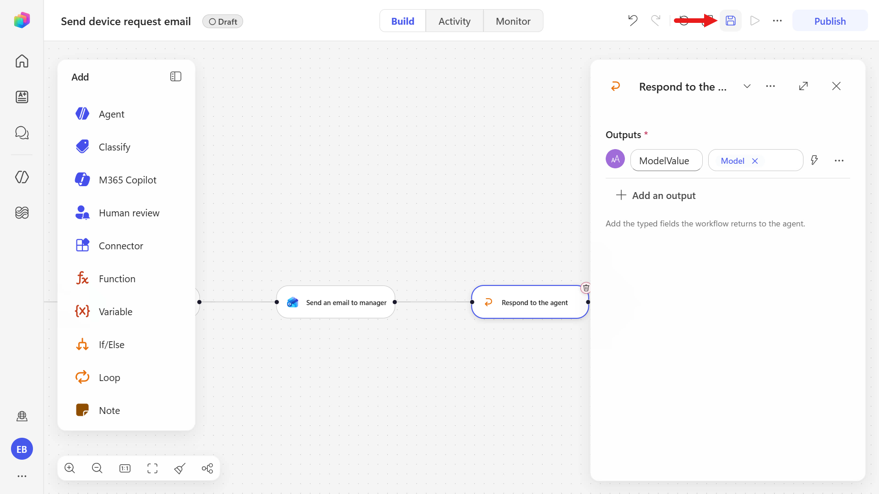
Task: Open more options at sidebar bottom
Action: coord(22,476)
